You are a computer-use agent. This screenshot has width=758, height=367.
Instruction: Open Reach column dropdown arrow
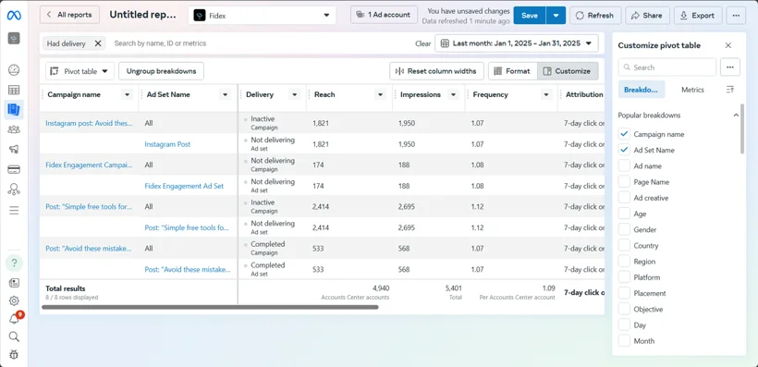[x=381, y=95]
